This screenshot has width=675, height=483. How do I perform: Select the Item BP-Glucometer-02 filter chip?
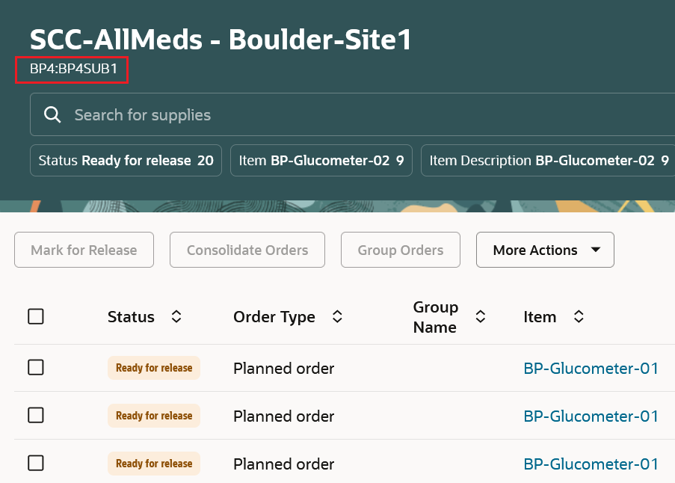pos(321,160)
